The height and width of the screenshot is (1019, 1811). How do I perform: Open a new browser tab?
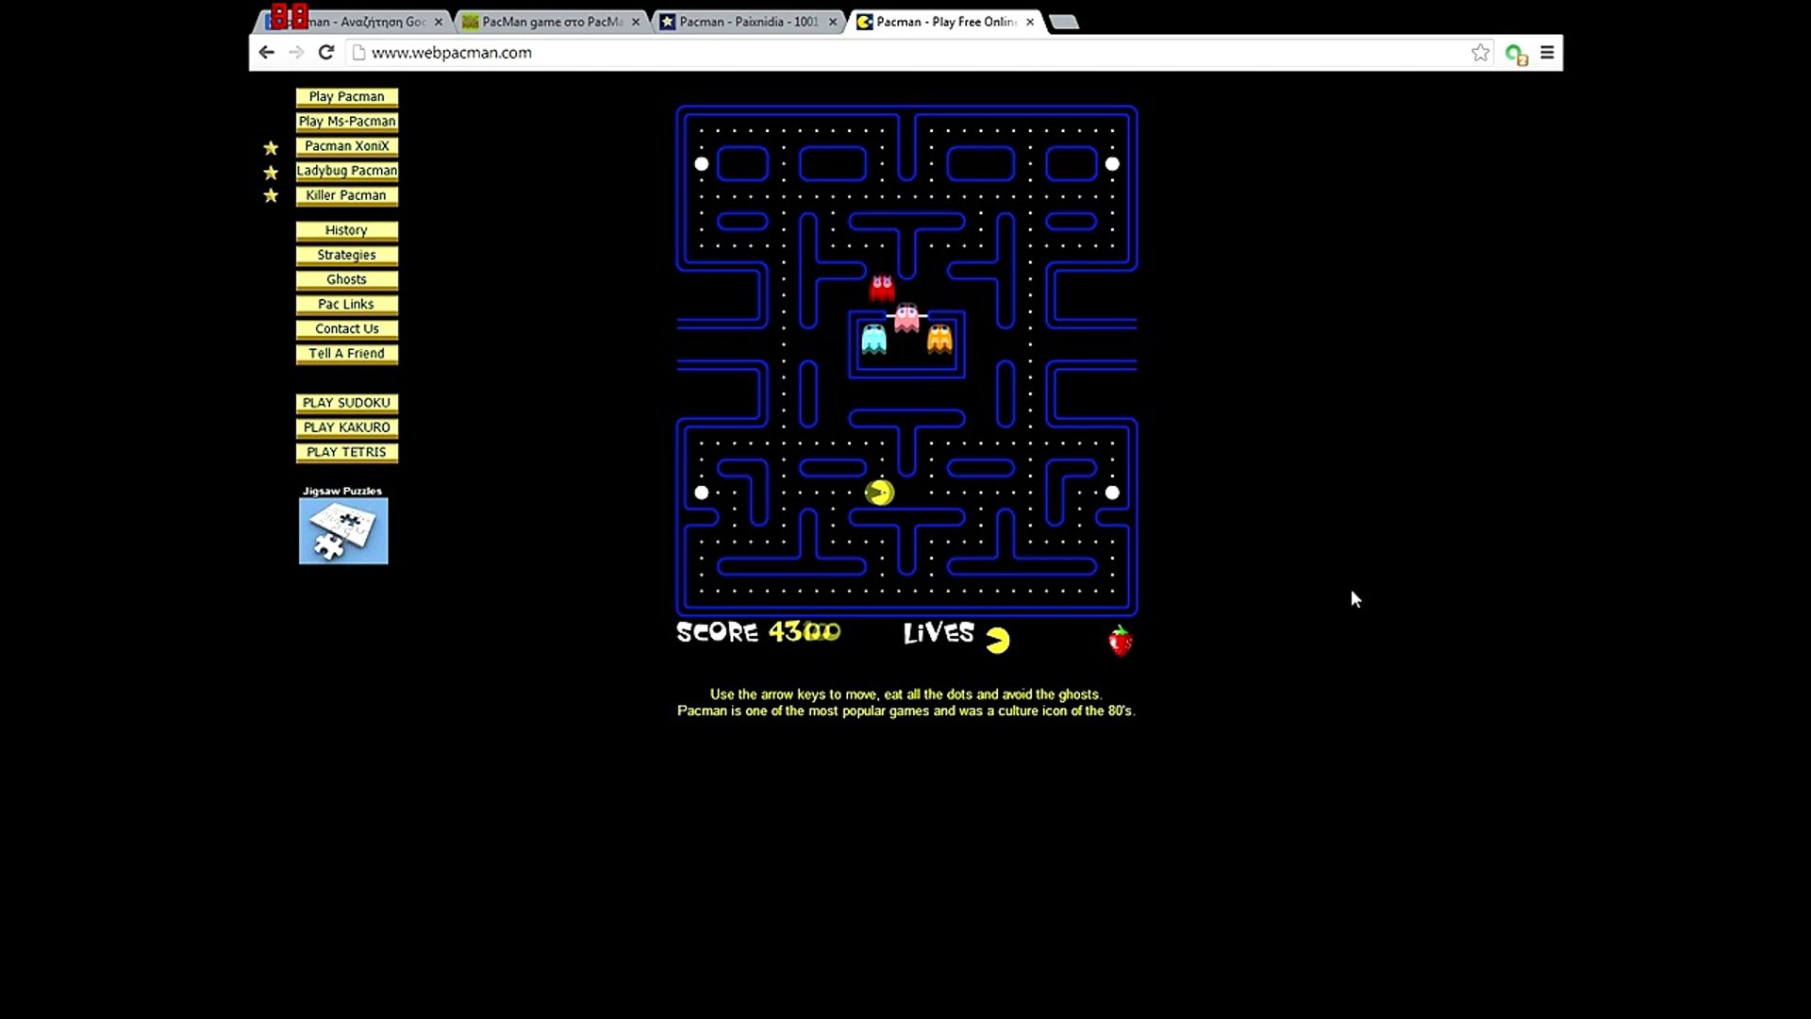pos(1064,21)
